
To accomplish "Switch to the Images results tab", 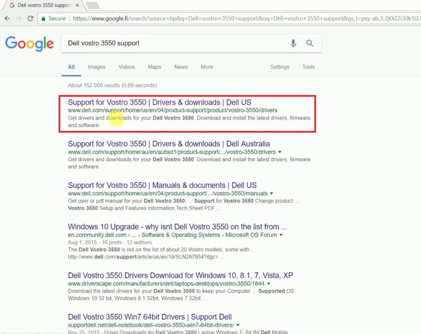I will click(x=96, y=67).
